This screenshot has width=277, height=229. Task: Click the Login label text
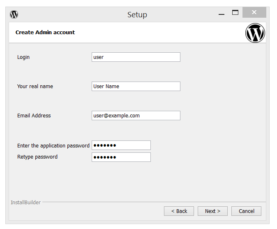pos(23,57)
